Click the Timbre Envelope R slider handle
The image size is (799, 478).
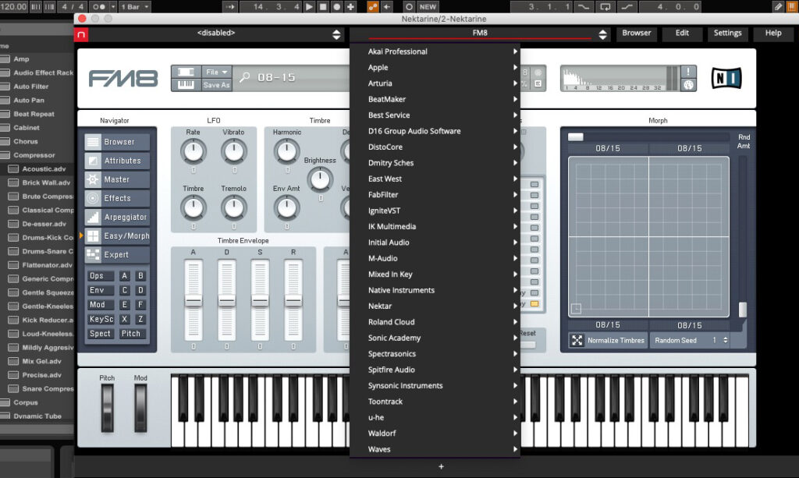293,301
